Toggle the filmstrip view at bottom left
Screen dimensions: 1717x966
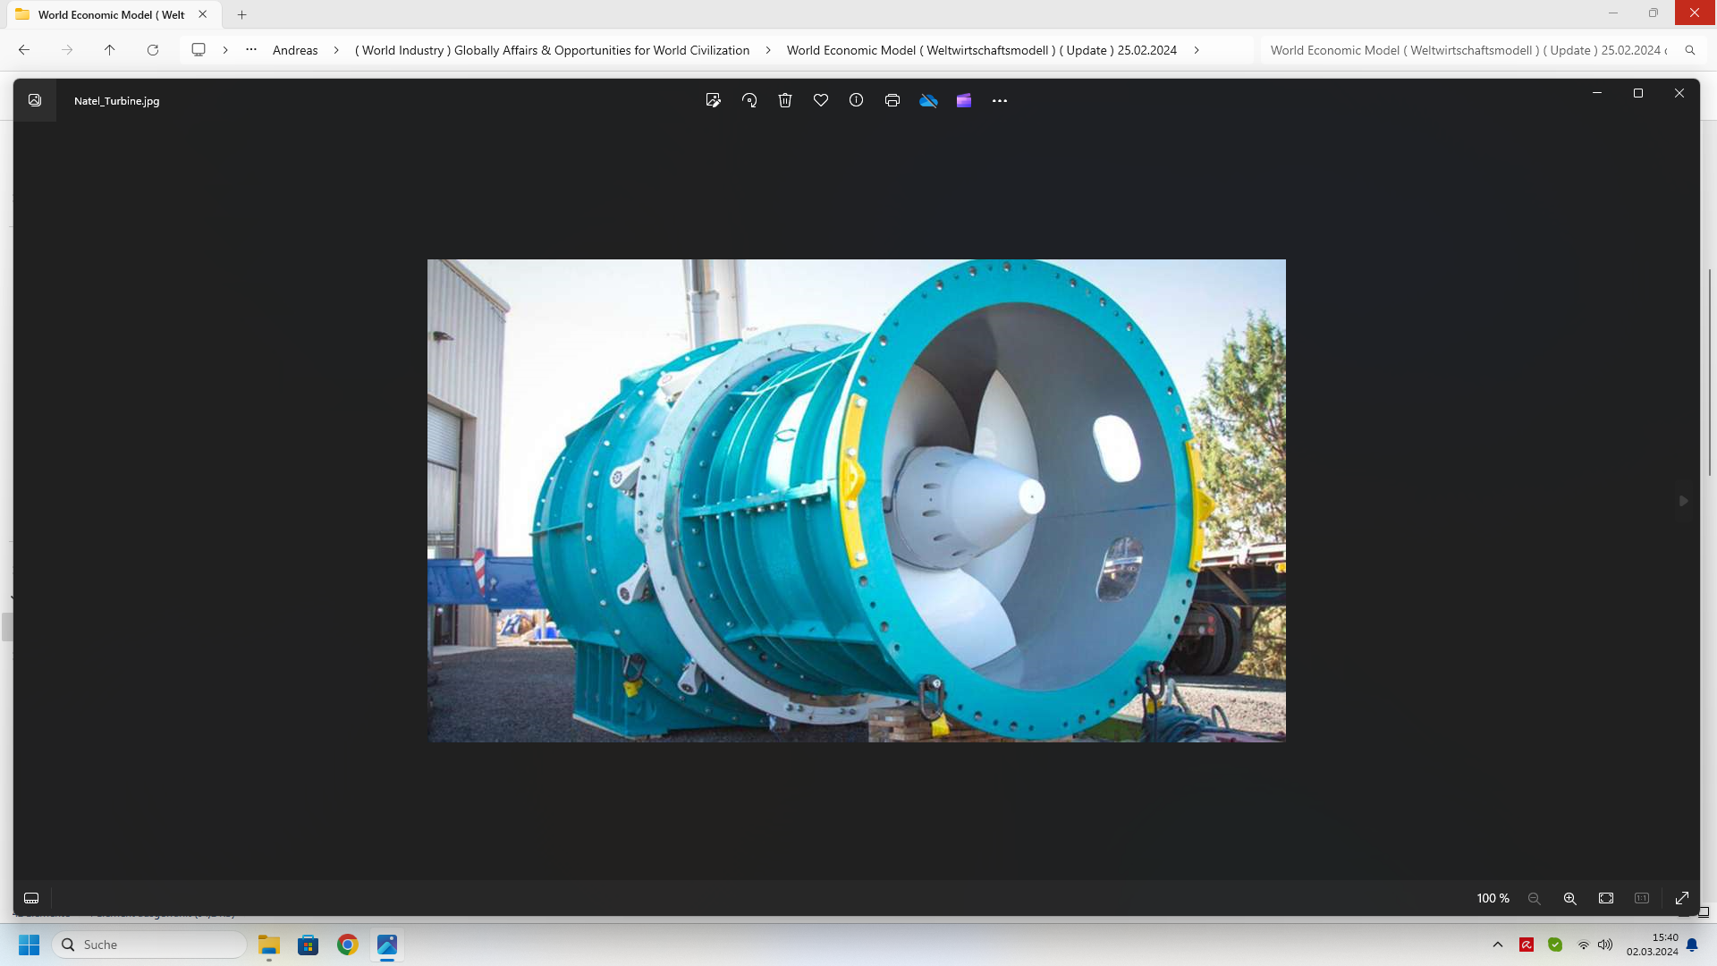pos(31,898)
